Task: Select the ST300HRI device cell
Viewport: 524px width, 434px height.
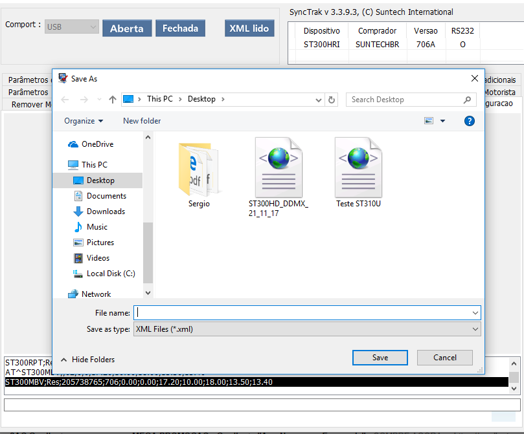Action: pos(321,45)
